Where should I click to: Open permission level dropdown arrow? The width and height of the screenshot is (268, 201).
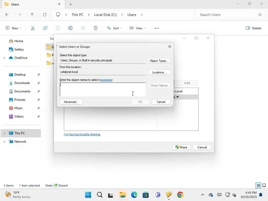[178, 97]
